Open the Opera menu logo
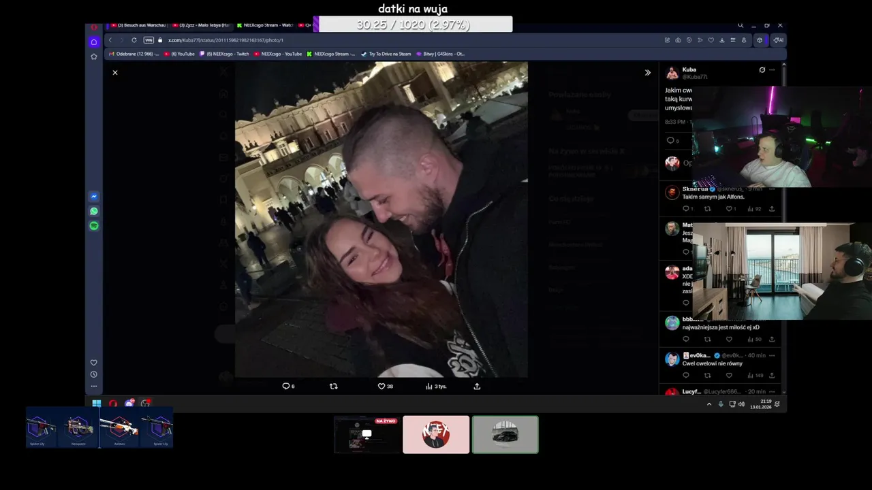Image resolution: width=872 pixels, height=490 pixels. click(94, 27)
